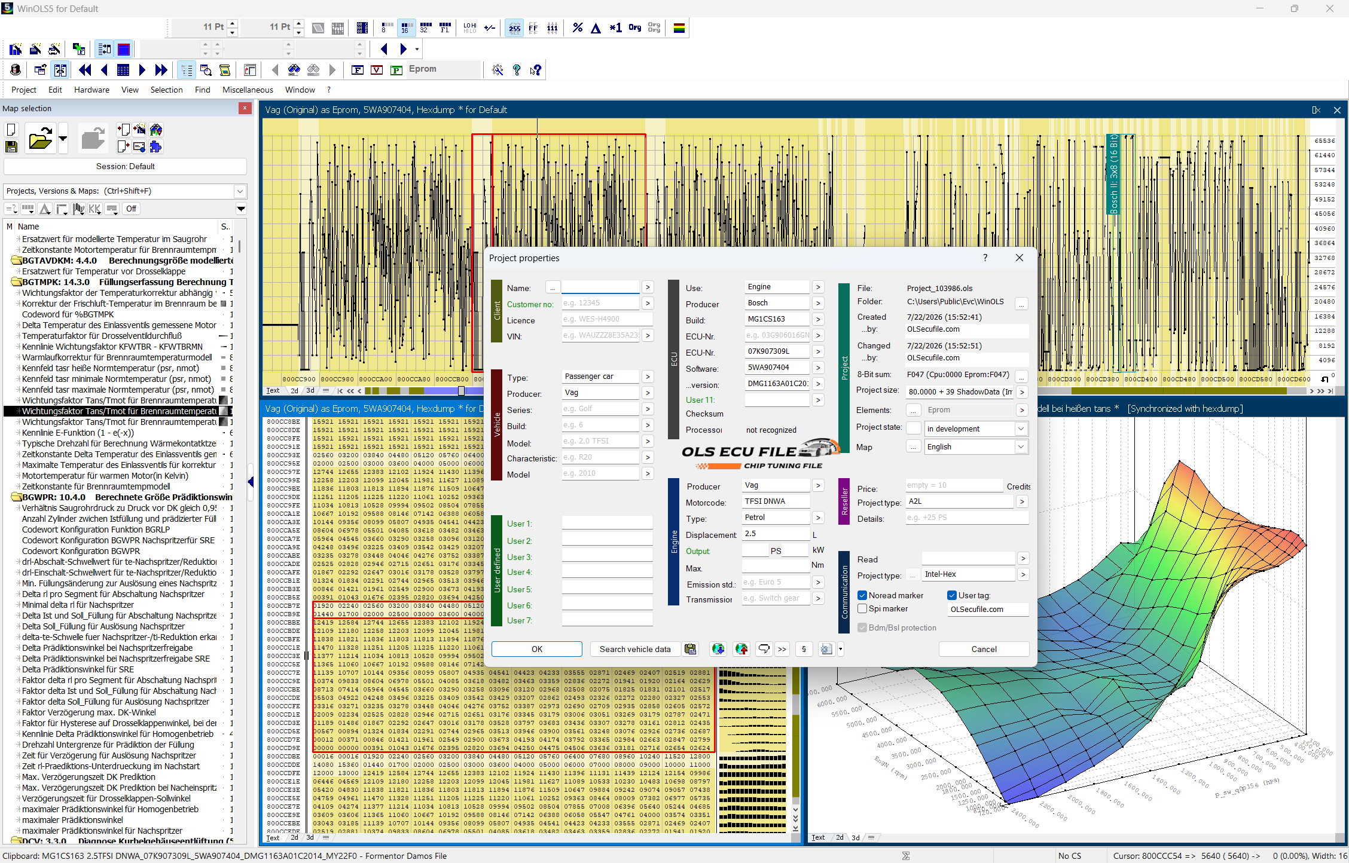
Task: Open the Window menu
Action: (x=300, y=90)
